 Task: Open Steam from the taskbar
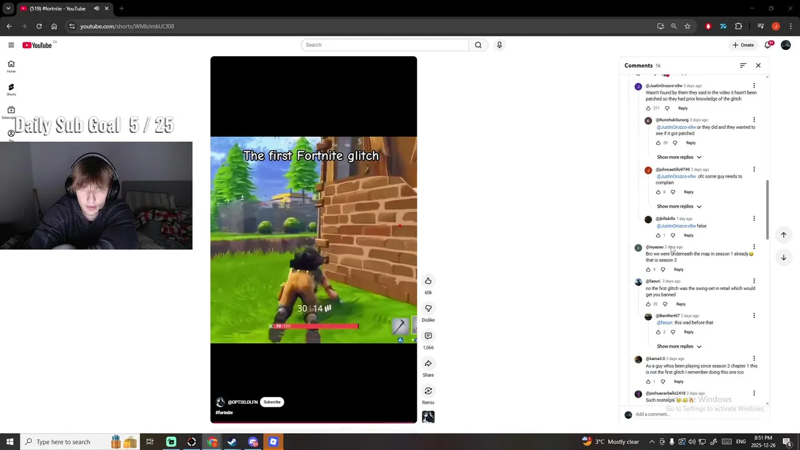[x=232, y=442]
